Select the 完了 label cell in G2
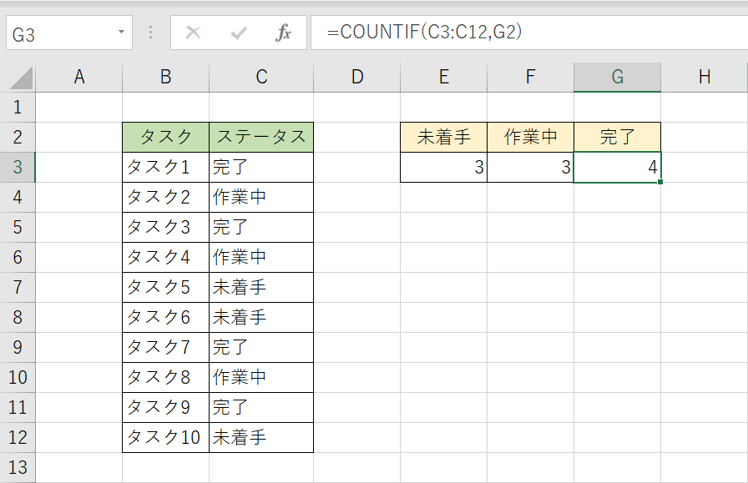This screenshot has height=483, width=748. click(618, 138)
